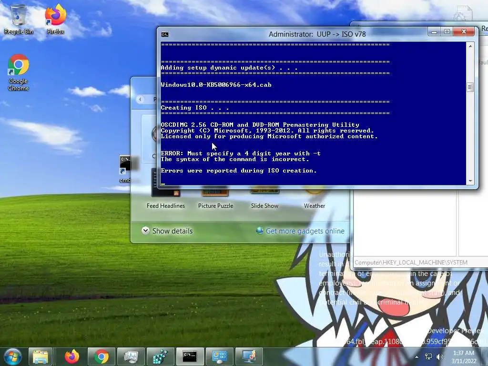The width and height of the screenshot is (488, 366).
Task: Maximize the UUP -> ISO window
Action: click(x=447, y=32)
